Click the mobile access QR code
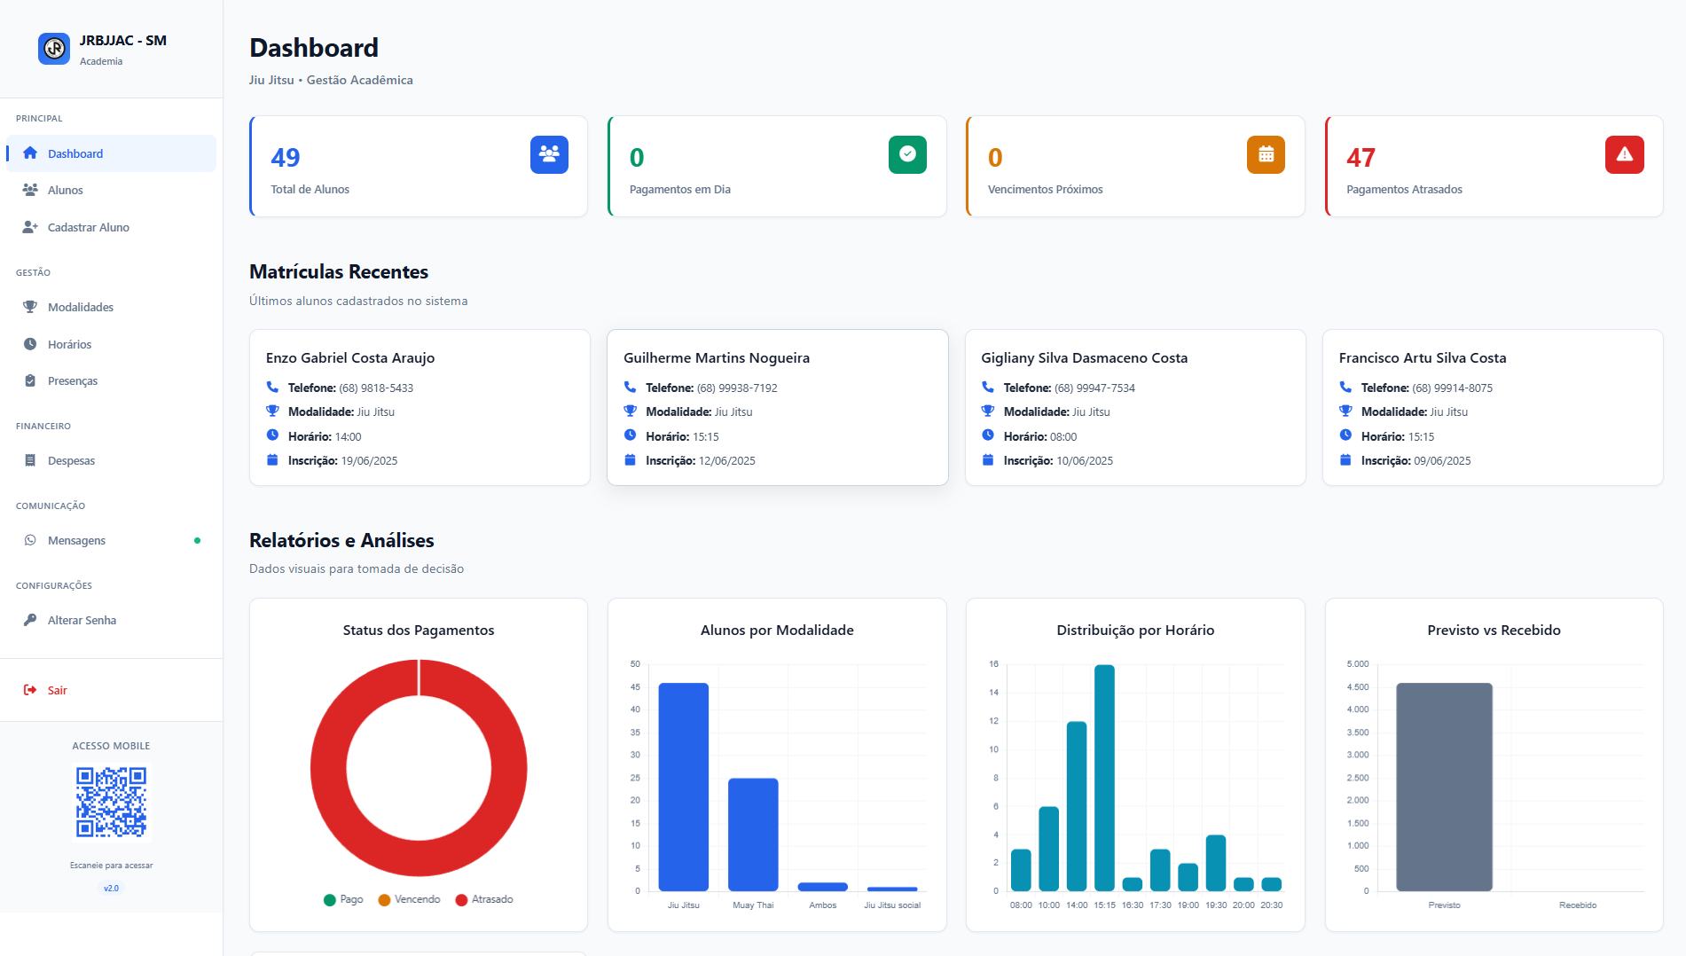This screenshot has width=1686, height=956. pyautogui.click(x=111, y=803)
